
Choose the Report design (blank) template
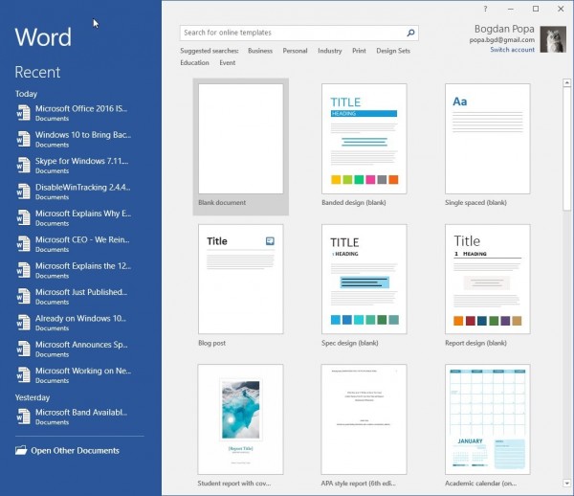pos(488,285)
